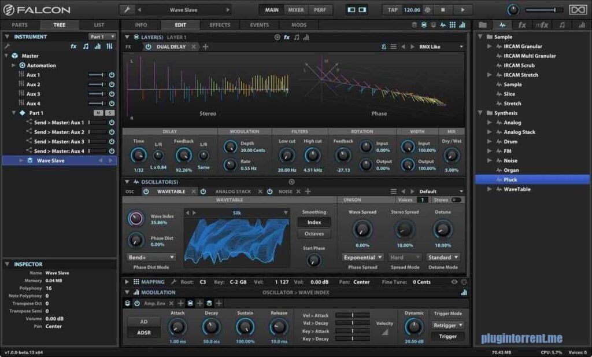
Task: Open the EVENTS tab
Action: click(x=260, y=25)
